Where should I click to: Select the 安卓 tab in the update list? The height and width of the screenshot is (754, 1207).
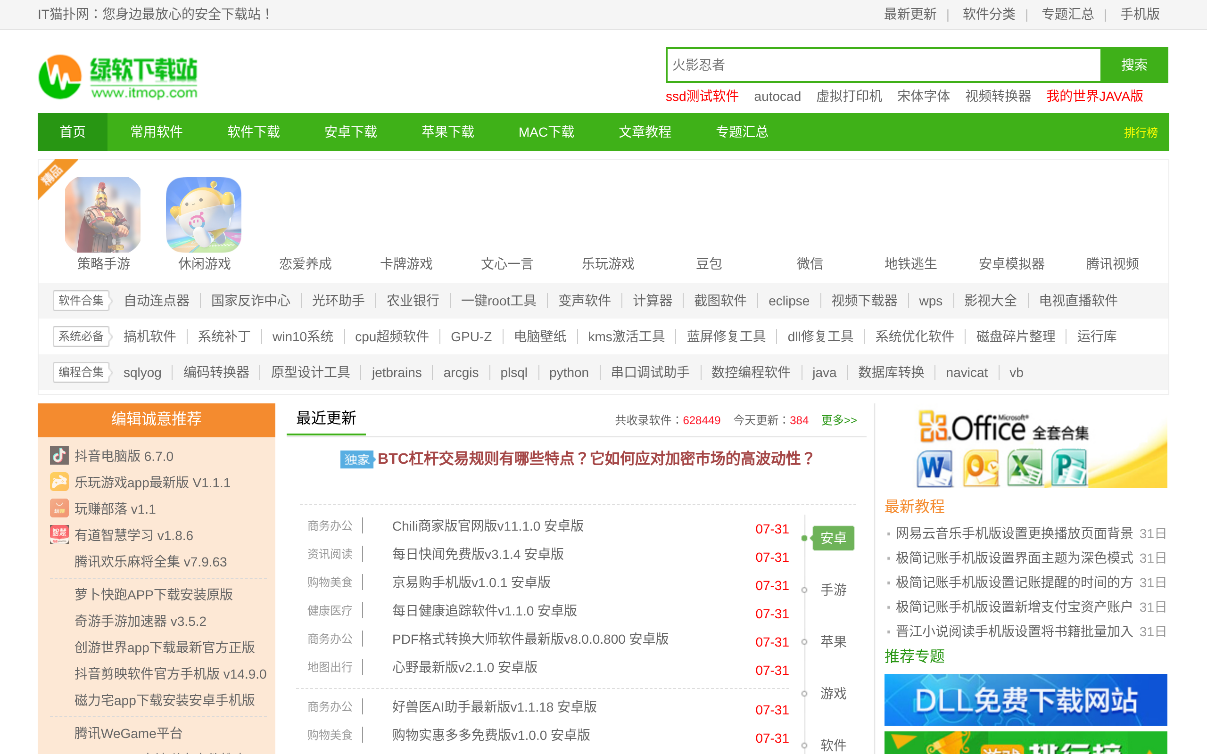pyautogui.click(x=834, y=538)
